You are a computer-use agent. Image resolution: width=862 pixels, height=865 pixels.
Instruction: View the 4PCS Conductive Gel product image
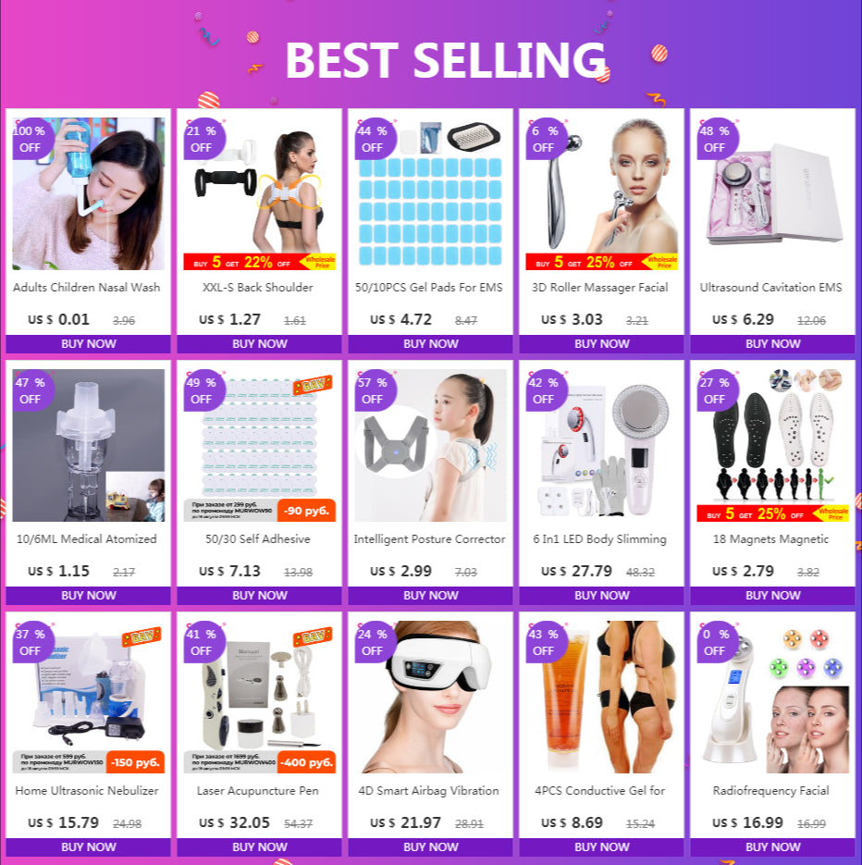602,697
